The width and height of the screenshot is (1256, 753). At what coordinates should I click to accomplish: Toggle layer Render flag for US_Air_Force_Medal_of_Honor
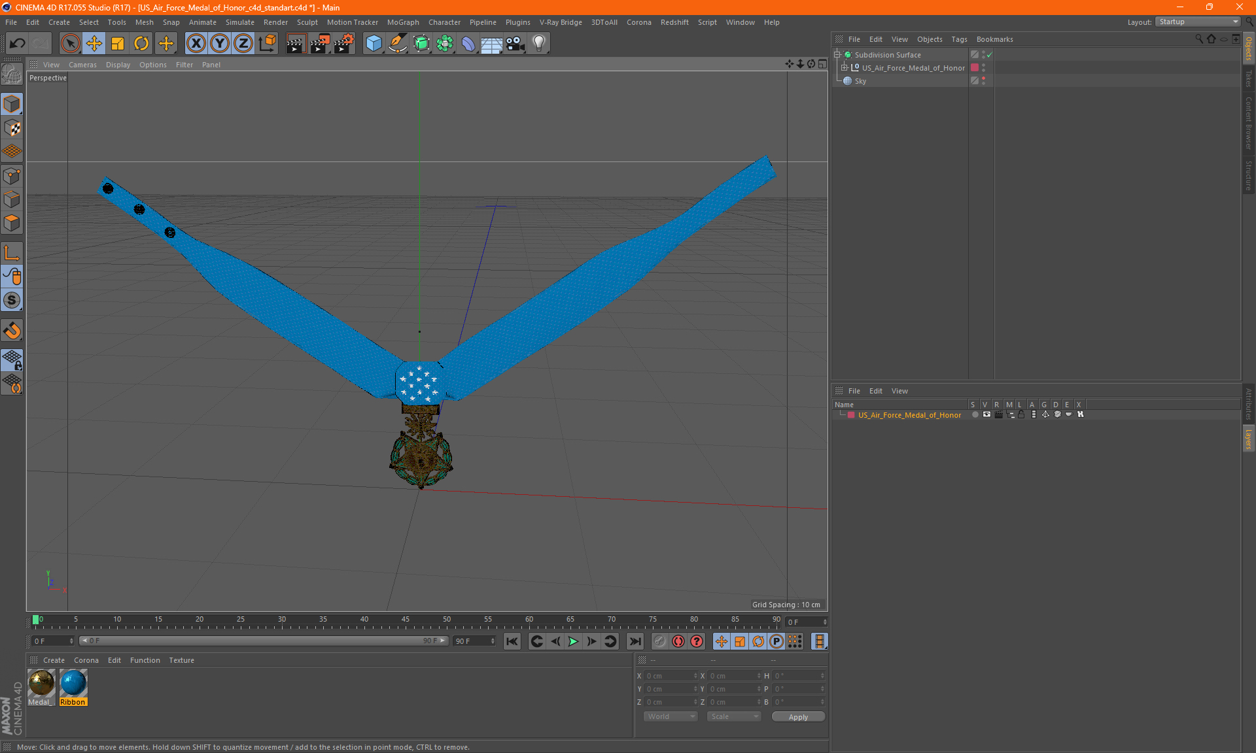pyautogui.click(x=998, y=414)
